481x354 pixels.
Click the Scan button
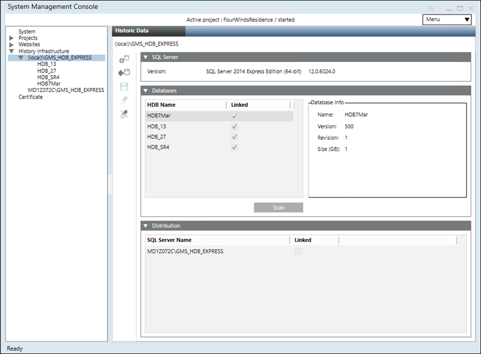click(278, 208)
